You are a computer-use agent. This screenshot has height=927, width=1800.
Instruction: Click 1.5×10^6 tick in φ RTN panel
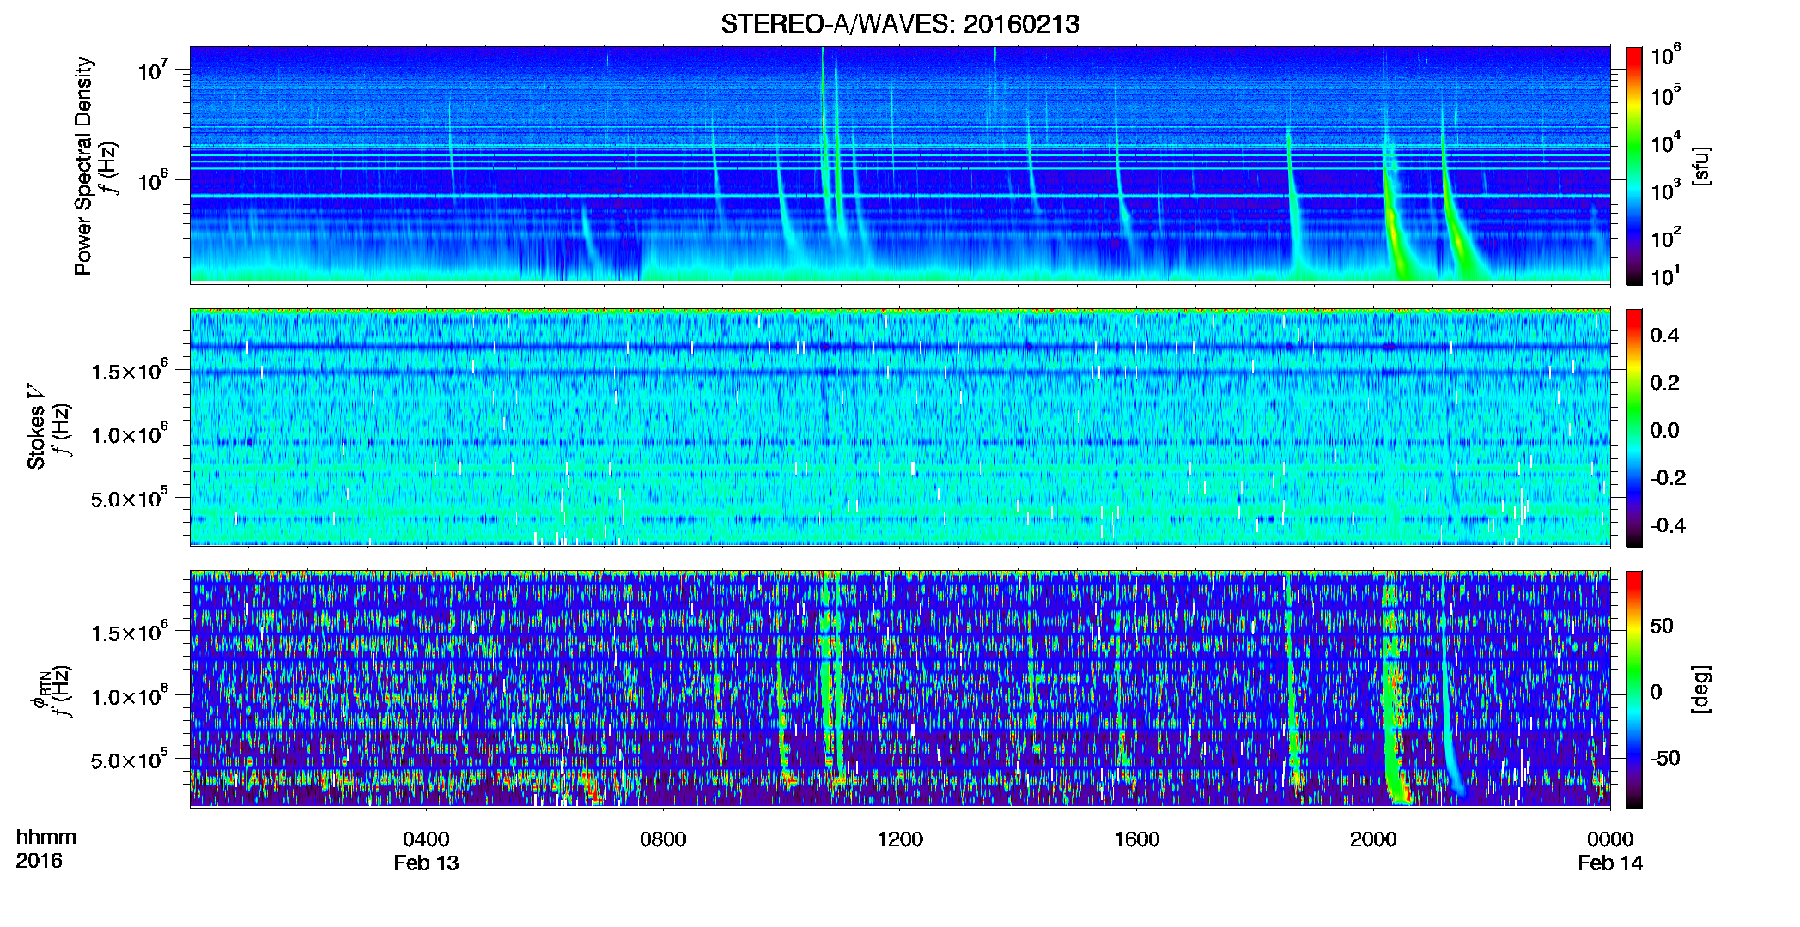[130, 633]
